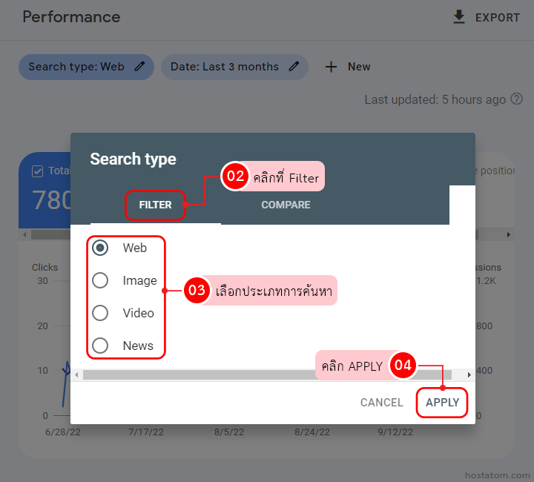Click the pencil icon on Date chip
This screenshot has height=482, width=534.
(x=294, y=67)
